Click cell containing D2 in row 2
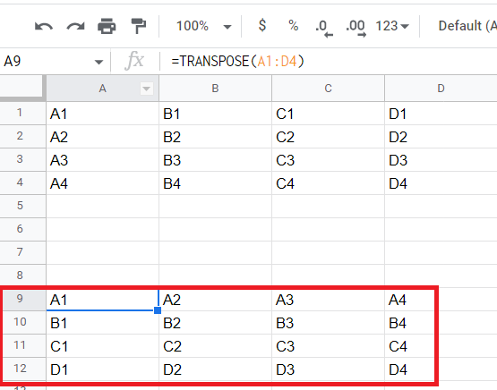Image resolution: width=497 pixels, height=390 pixels. [441, 137]
